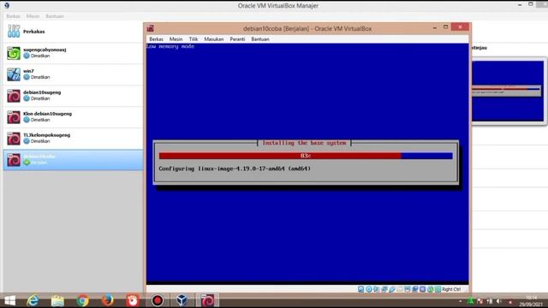Click the Installing the base system title

point(304,143)
